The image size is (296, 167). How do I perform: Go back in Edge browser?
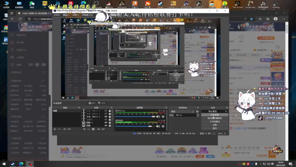13,19
